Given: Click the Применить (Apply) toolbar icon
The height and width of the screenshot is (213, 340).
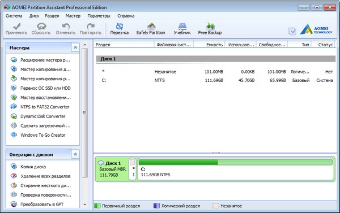Looking at the screenshot, I should pyautogui.click(x=16, y=26).
